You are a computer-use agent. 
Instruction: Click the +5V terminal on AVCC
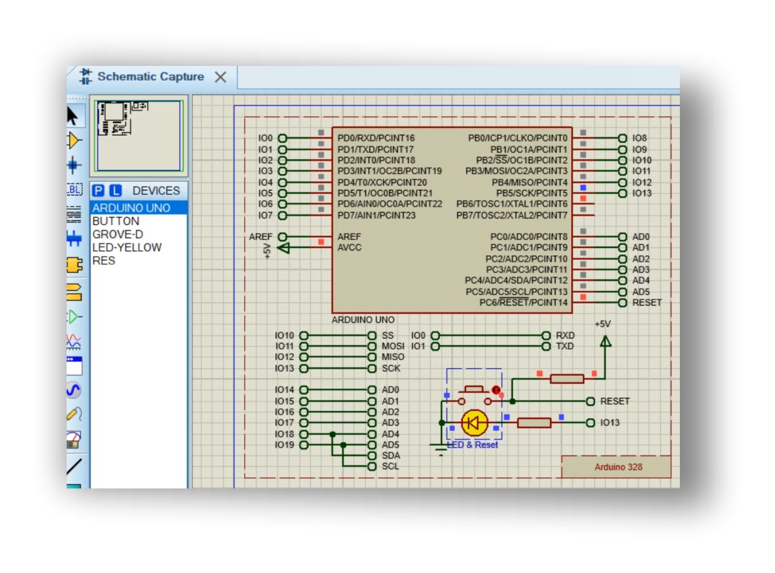284,248
